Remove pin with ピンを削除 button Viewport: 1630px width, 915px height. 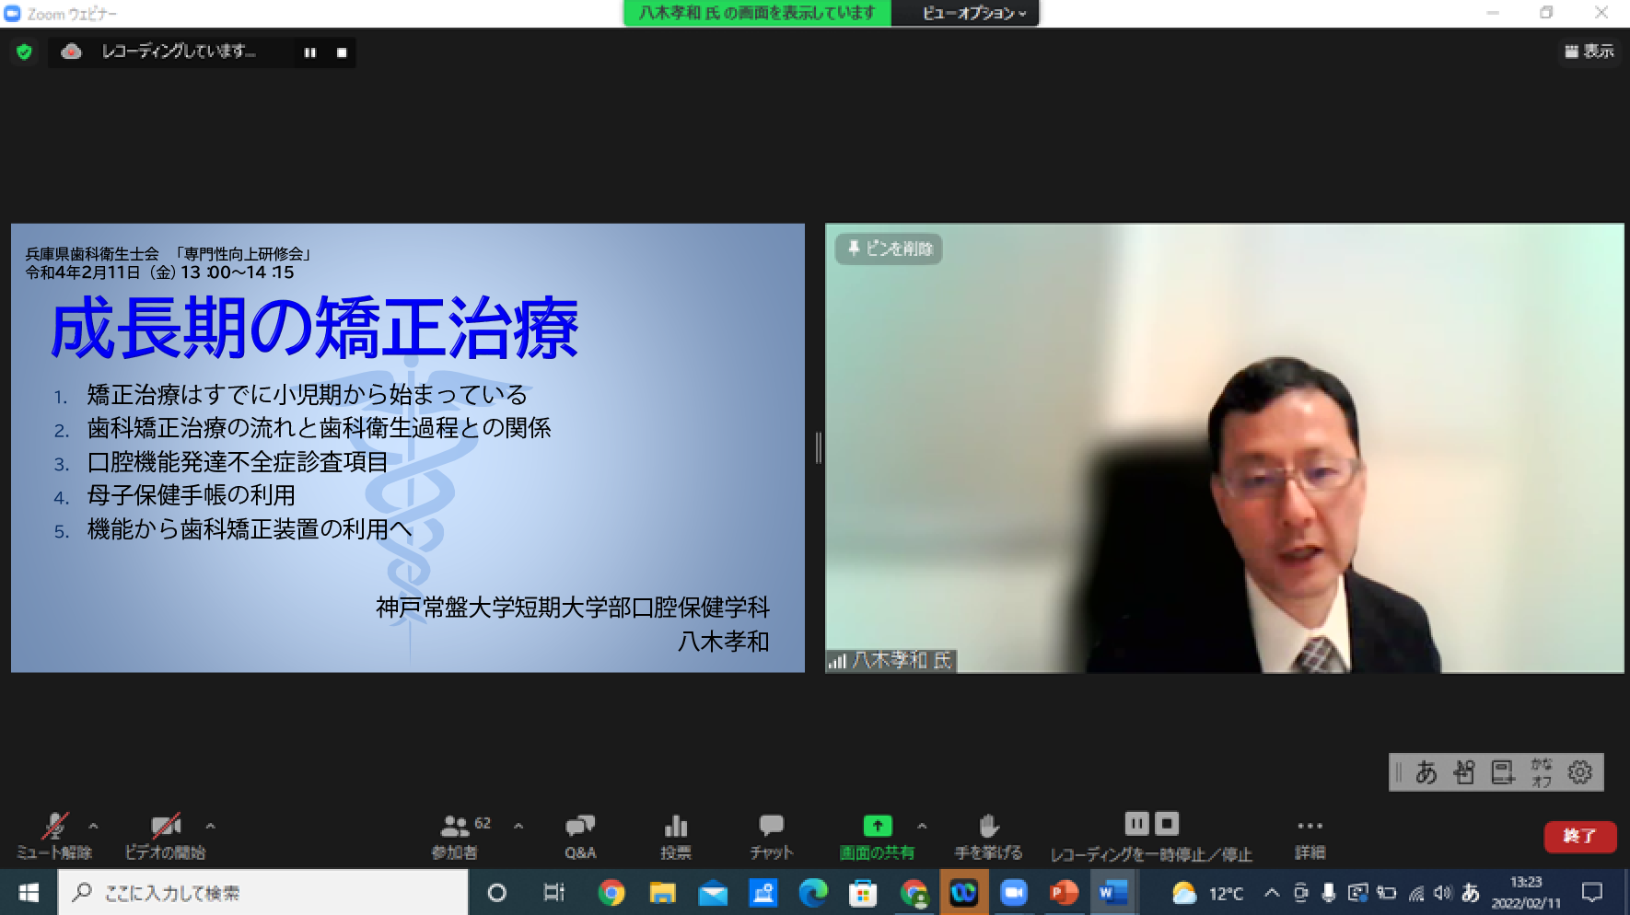click(x=889, y=249)
